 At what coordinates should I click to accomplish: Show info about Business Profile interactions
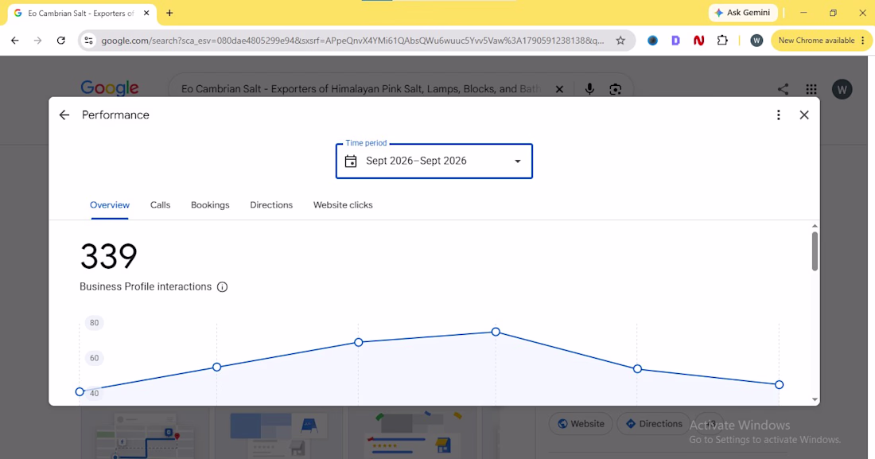[x=222, y=287]
